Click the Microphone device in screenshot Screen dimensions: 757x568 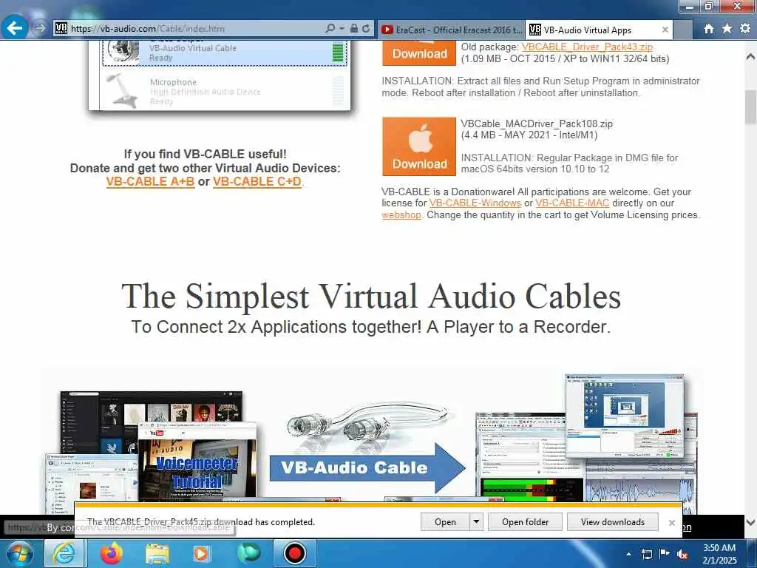click(225, 91)
